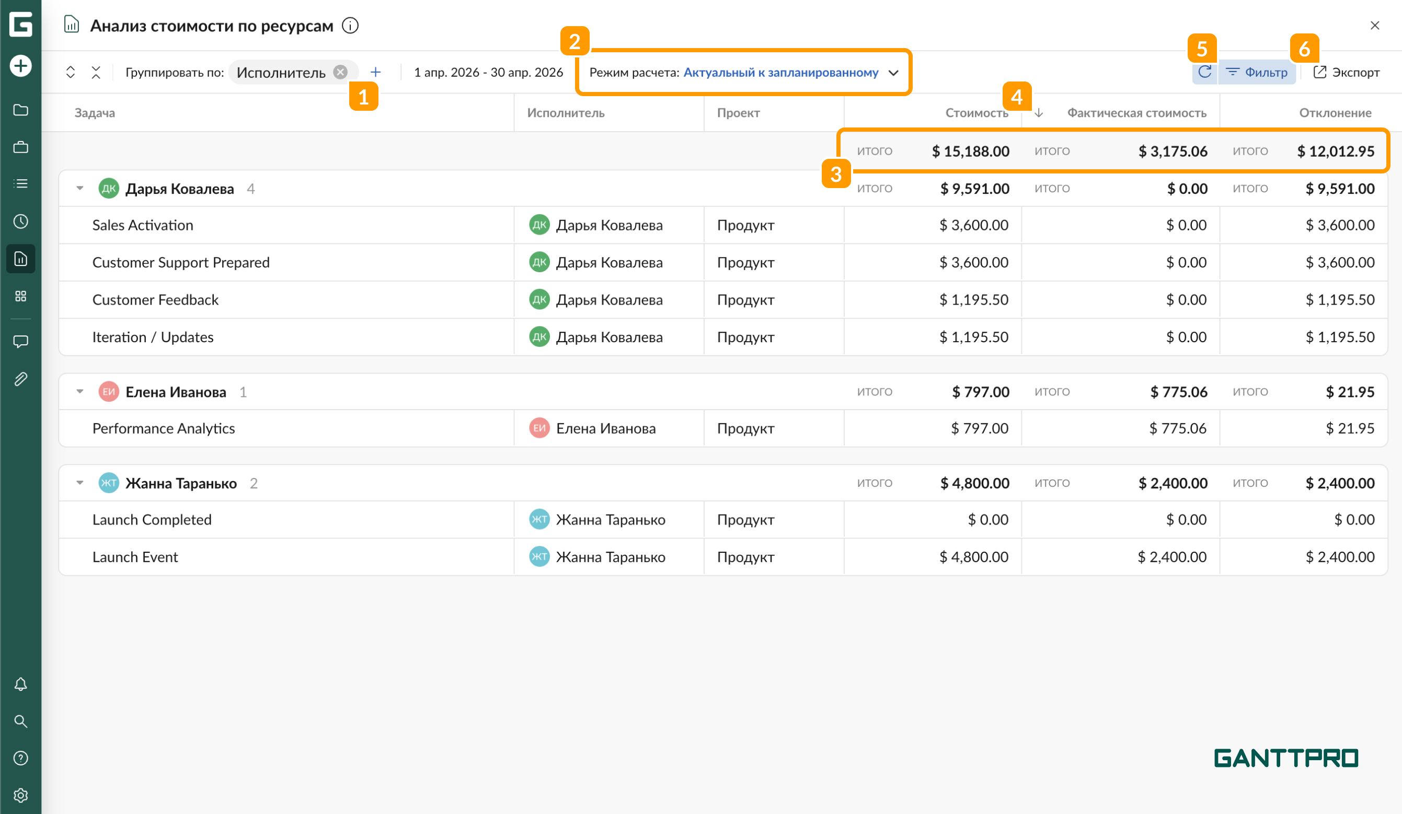The height and width of the screenshot is (814, 1402).
Task: Open the date range 1 апр. 2026 - 30 апр. 2026
Action: [488, 72]
